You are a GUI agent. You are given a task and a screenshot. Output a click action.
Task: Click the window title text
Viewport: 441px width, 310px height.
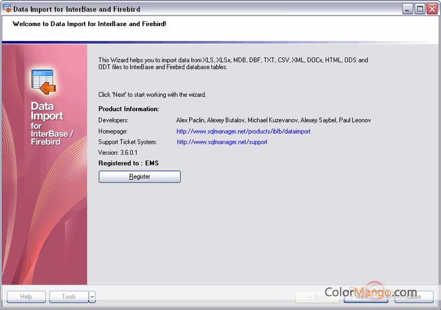pyautogui.click(x=77, y=9)
